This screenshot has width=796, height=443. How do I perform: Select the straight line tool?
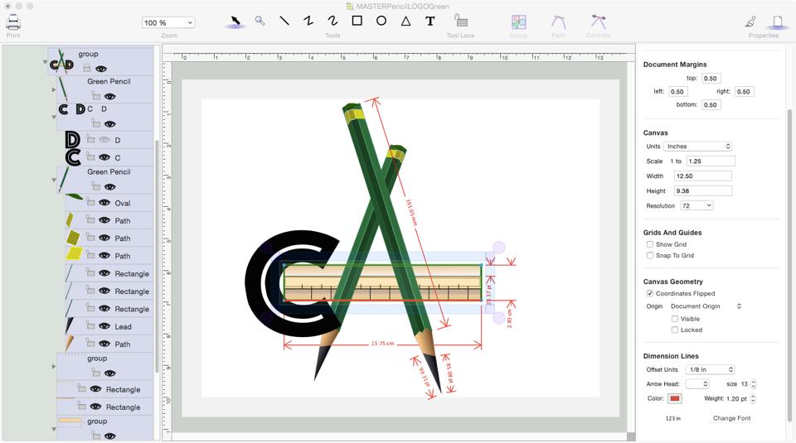284,21
